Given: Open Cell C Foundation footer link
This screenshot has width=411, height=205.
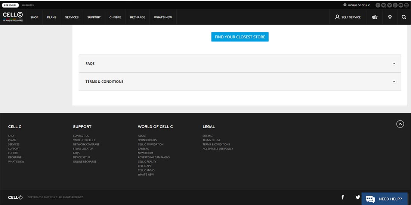Looking at the screenshot, I should tap(151, 144).
